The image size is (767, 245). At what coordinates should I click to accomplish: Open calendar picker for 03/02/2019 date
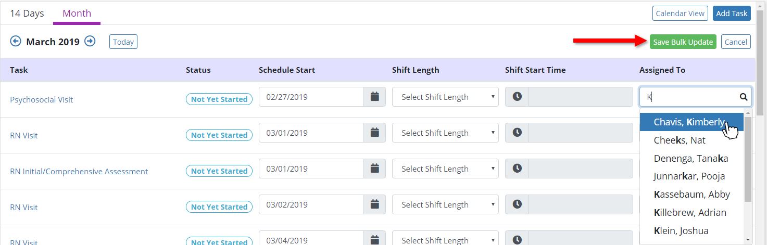coord(374,204)
